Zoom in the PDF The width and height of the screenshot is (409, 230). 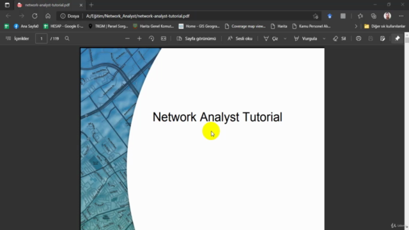coord(139,38)
